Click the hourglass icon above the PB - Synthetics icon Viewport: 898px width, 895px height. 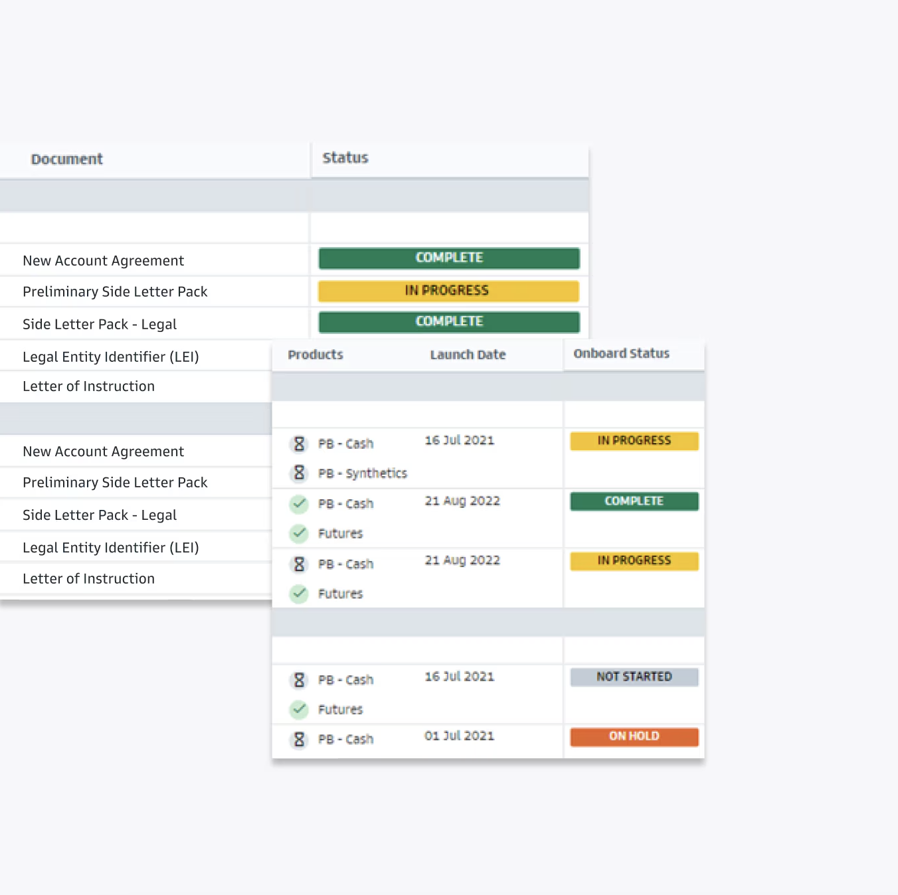coord(299,444)
